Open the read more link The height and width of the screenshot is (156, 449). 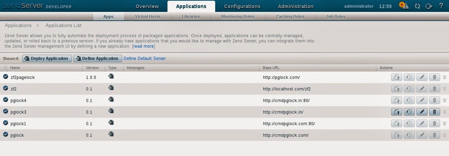pos(144,46)
